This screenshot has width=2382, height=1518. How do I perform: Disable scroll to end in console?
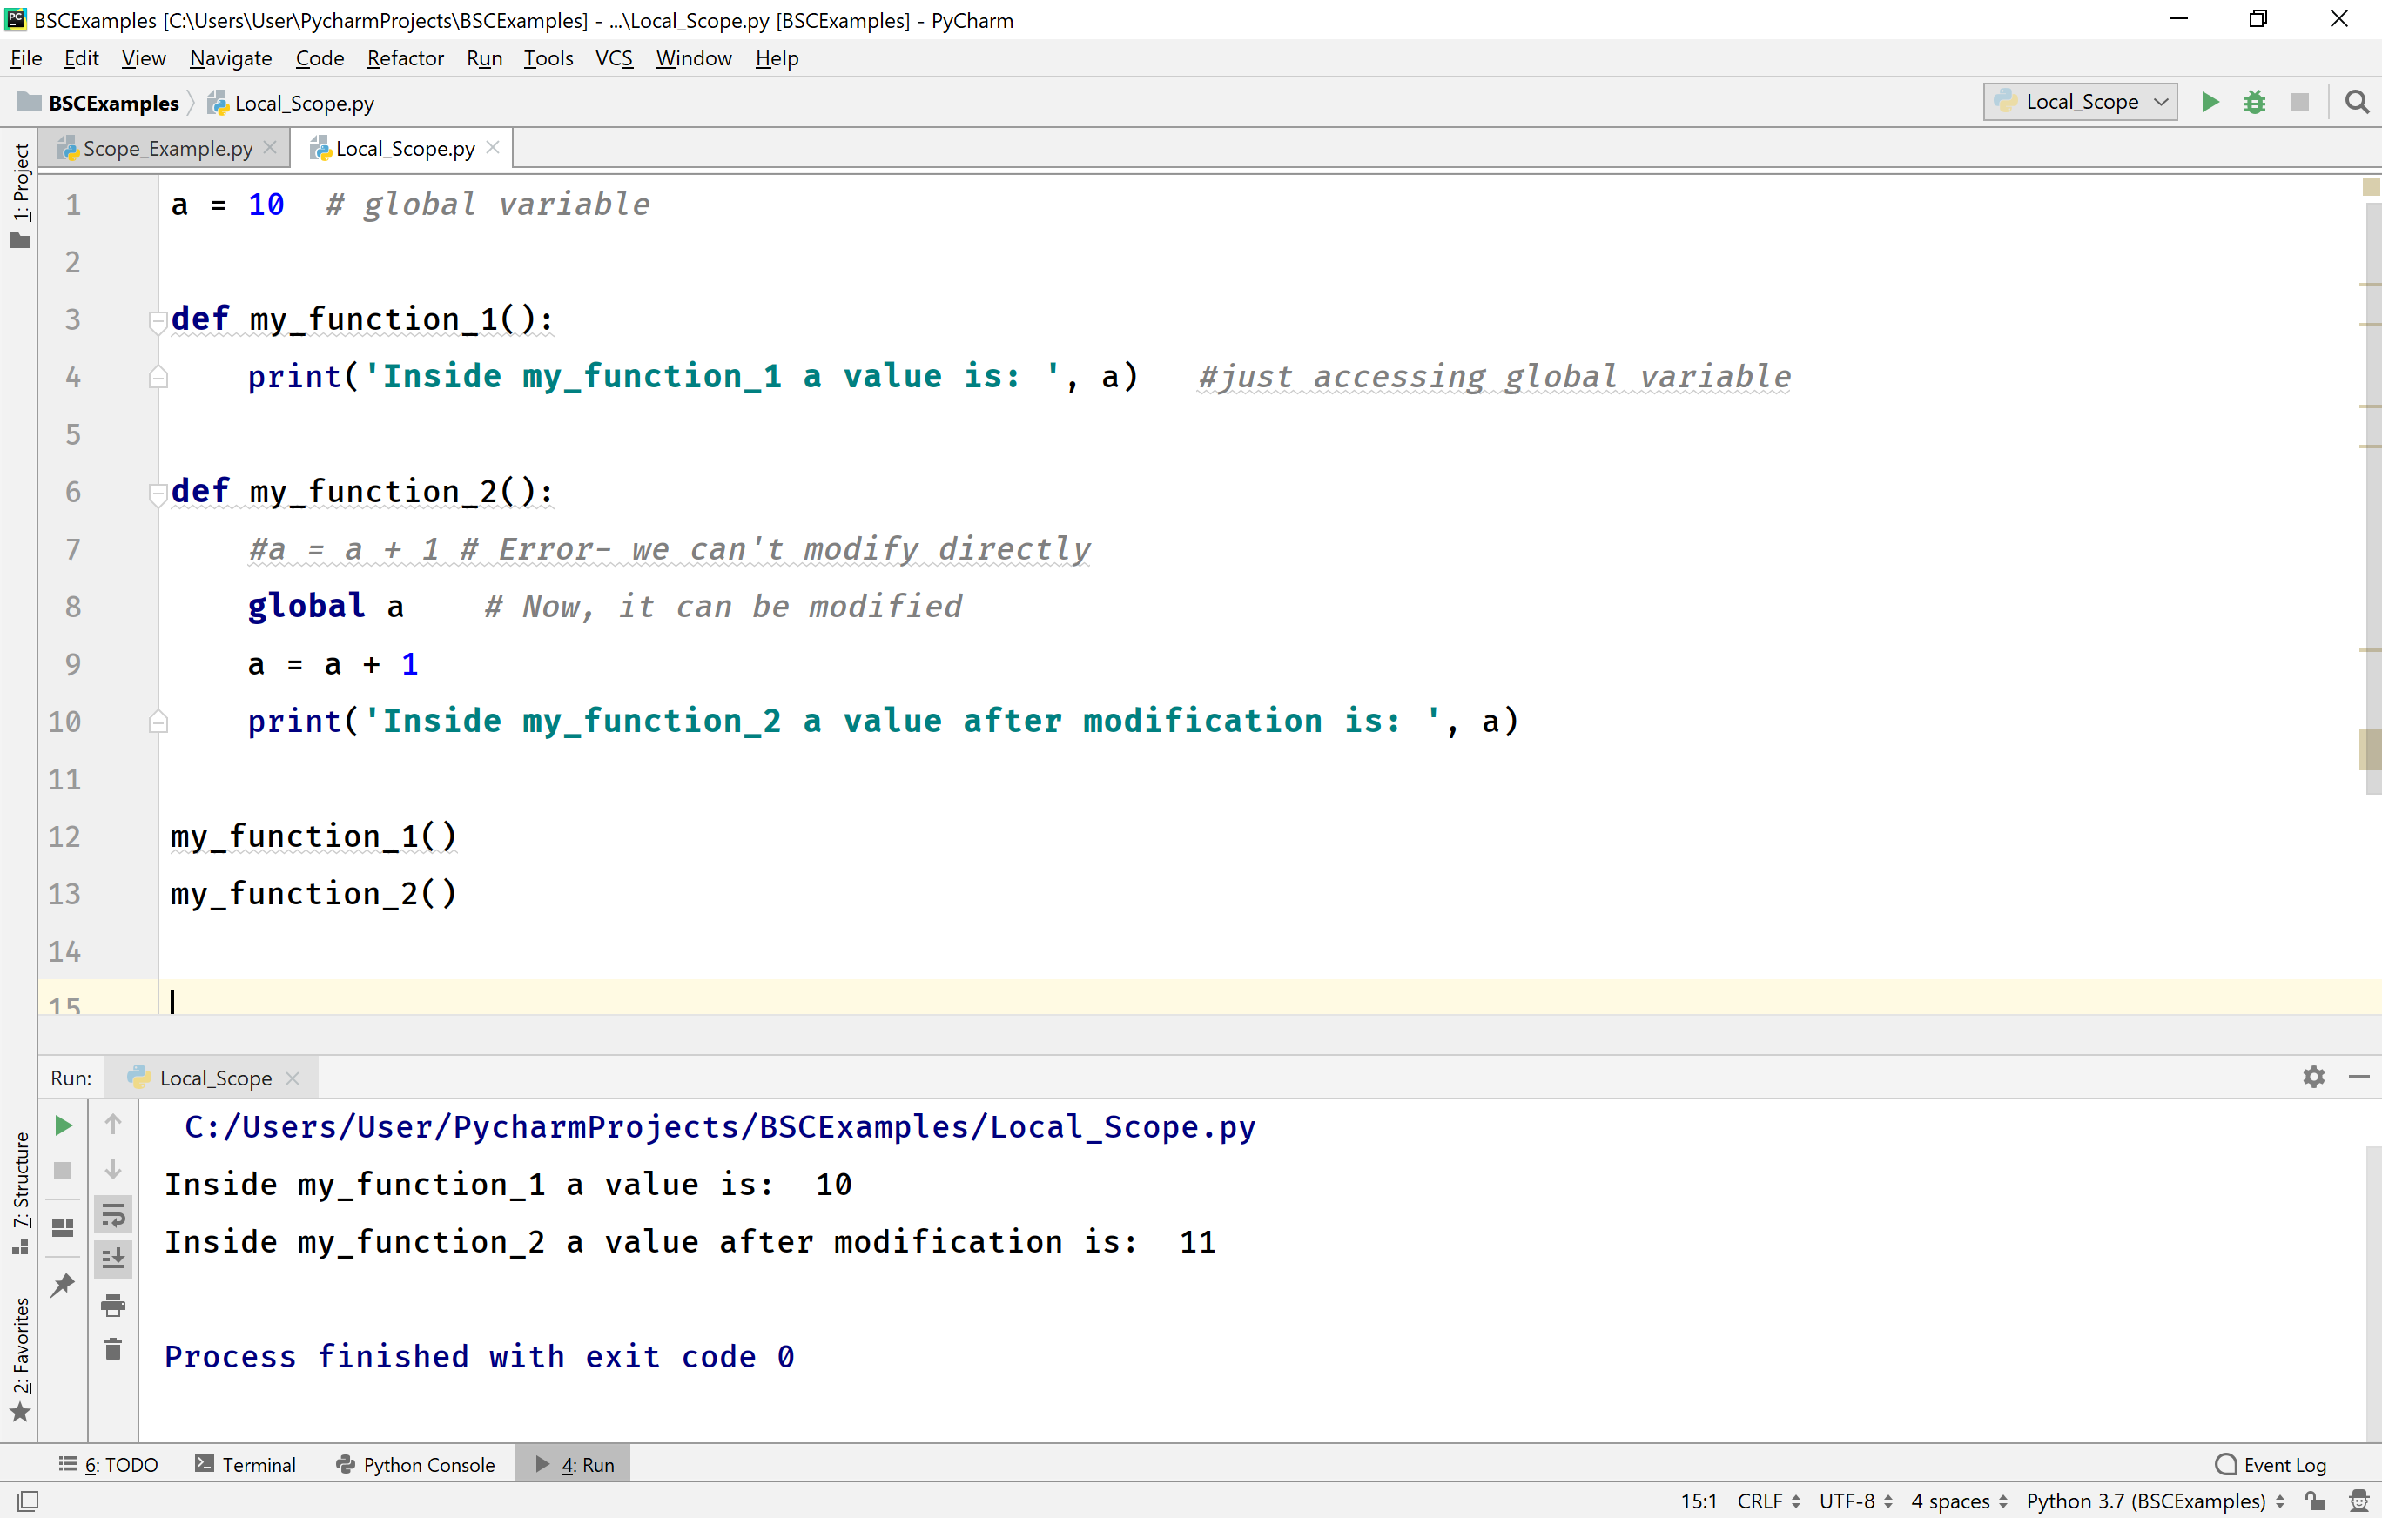point(113,1259)
